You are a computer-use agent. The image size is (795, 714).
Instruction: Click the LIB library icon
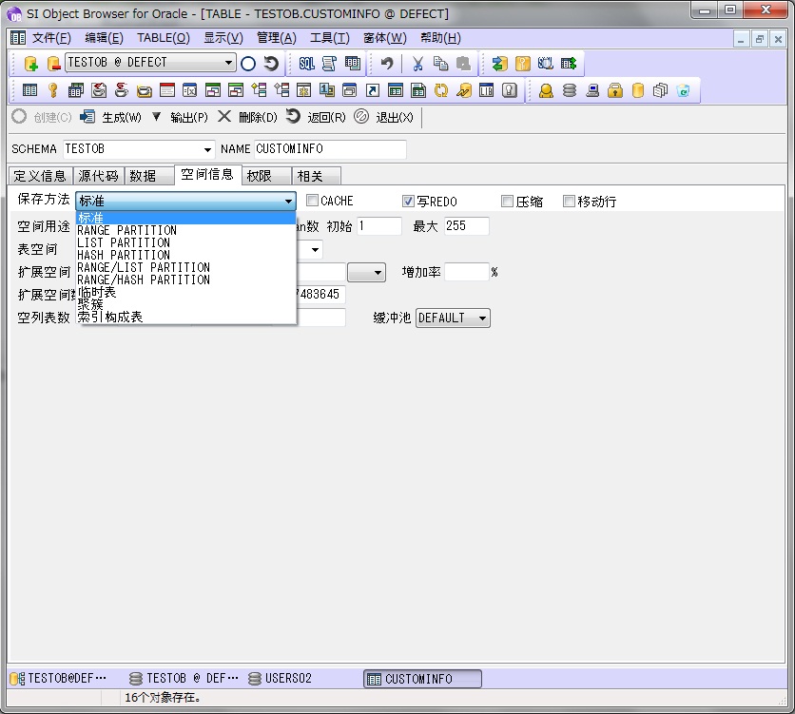click(x=486, y=90)
